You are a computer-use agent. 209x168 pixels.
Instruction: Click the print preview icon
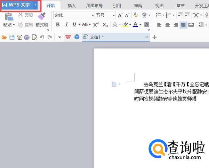tap(34, 37)
